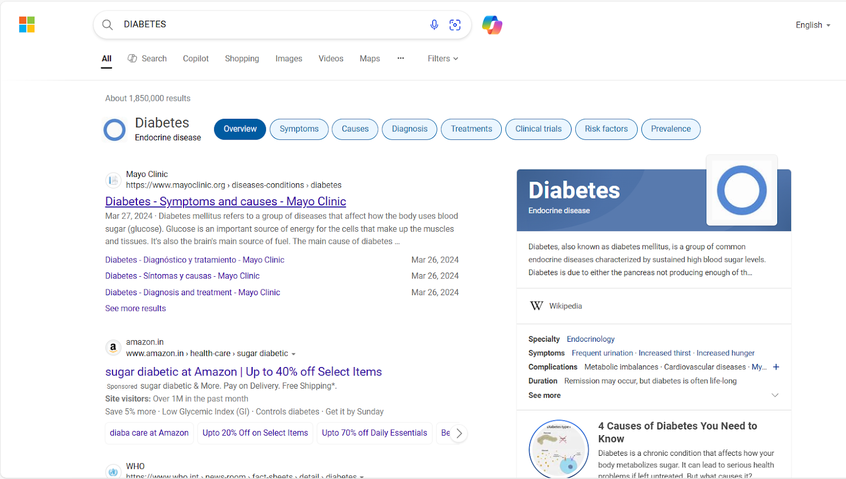846x479 pixels.
Task: Open the more options ellipsis menu
Action: [x=401, y=58]
